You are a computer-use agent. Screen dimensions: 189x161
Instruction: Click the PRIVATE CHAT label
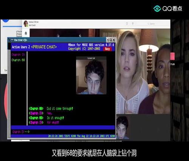coord(44,47)
